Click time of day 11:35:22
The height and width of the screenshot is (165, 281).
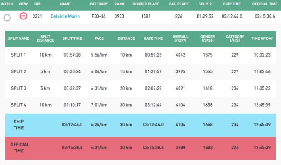point(262,88)
